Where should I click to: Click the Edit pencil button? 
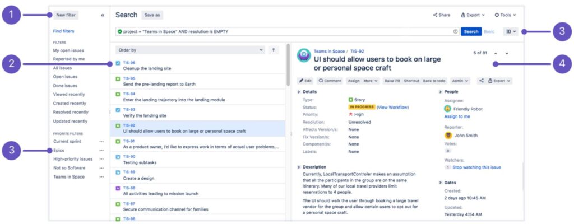point(305,81)
